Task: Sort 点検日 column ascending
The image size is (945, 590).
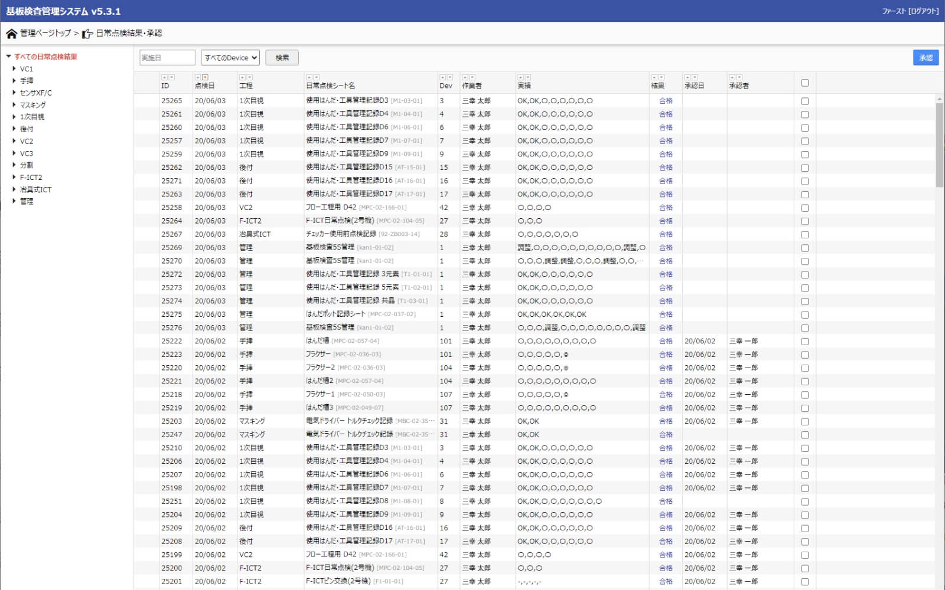Action: tap(197, 77)
